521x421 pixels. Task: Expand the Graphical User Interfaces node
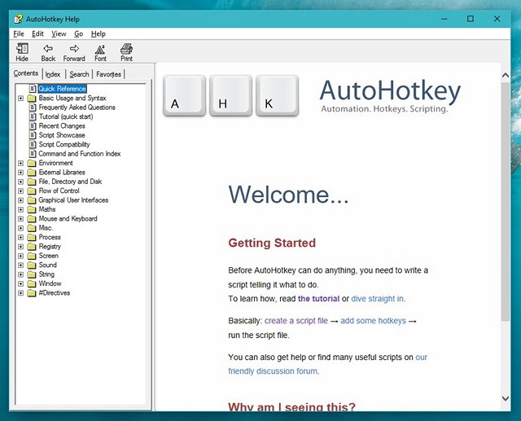(20, 200)
